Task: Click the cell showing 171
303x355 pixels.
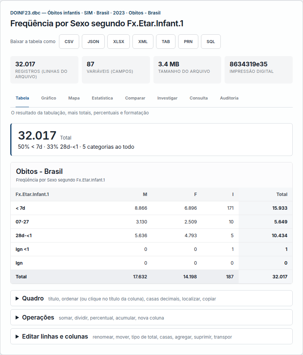Action: coord(230,208)
